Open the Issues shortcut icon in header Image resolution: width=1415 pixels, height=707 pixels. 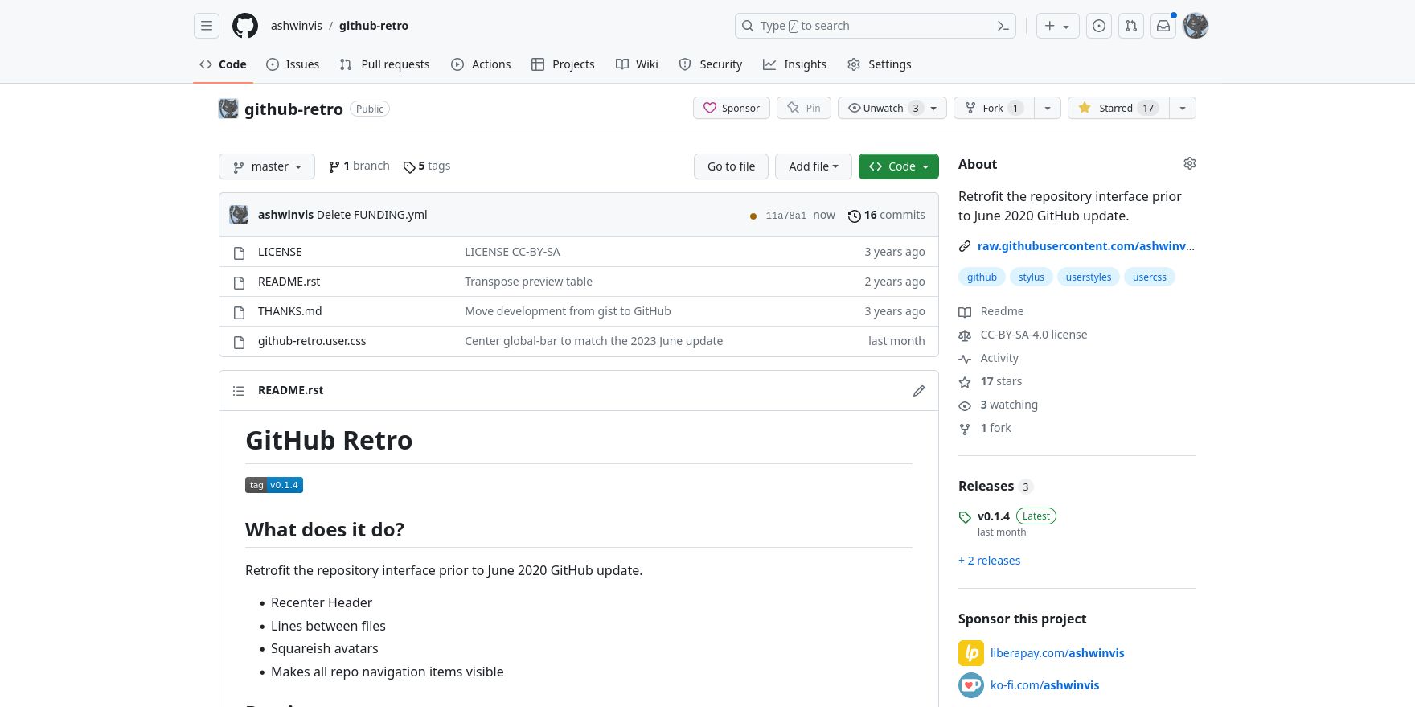[x=1099, y=26]
